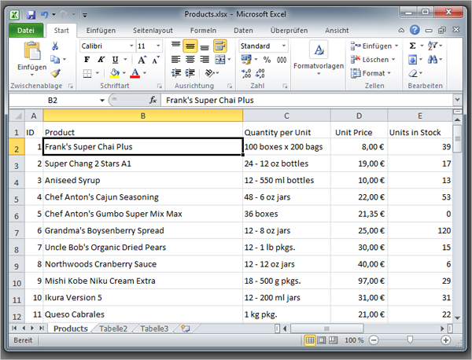Open the Formeln ribbon tab
Viewport: 472px width, 360px height.
[x=203, y=30]
